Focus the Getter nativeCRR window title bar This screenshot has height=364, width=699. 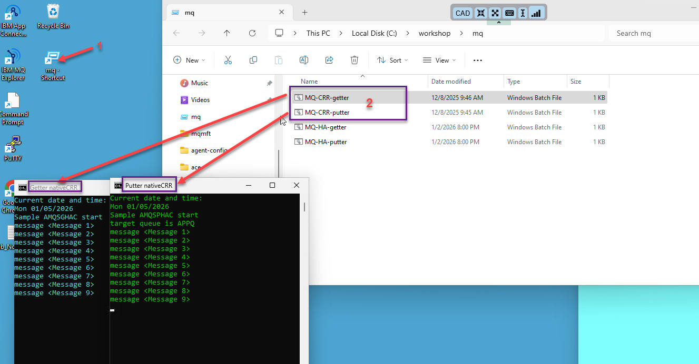click(x=63, y=188)
